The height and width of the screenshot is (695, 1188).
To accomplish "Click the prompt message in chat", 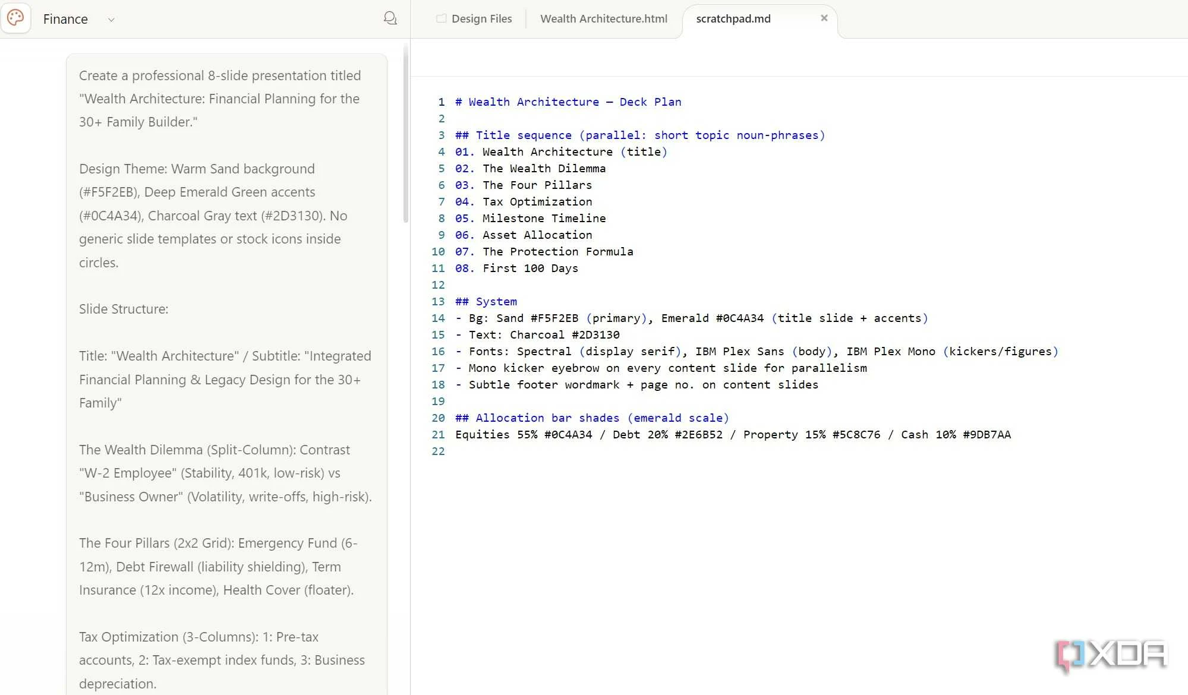I will point(226,374).
